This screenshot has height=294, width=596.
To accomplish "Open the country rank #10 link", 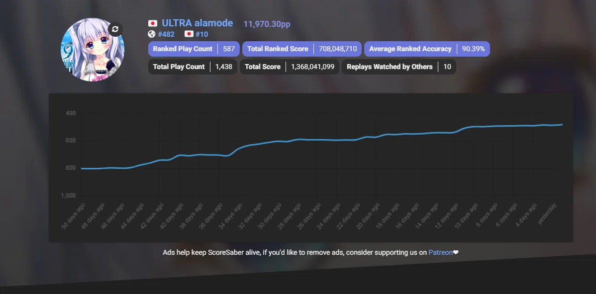I will [202, 34].
